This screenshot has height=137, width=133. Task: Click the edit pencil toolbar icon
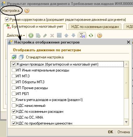point(45,35)
